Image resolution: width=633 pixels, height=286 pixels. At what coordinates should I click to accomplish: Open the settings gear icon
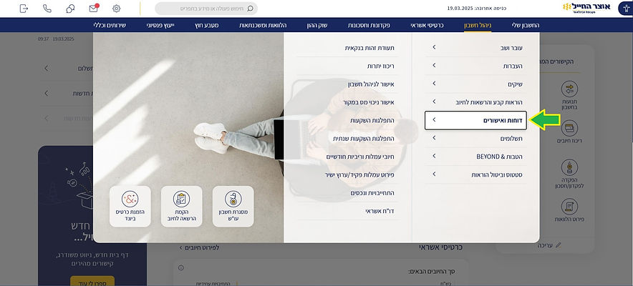click(117, 9)
